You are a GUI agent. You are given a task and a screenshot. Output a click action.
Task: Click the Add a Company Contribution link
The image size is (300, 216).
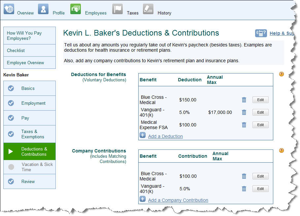click(178, 200)
